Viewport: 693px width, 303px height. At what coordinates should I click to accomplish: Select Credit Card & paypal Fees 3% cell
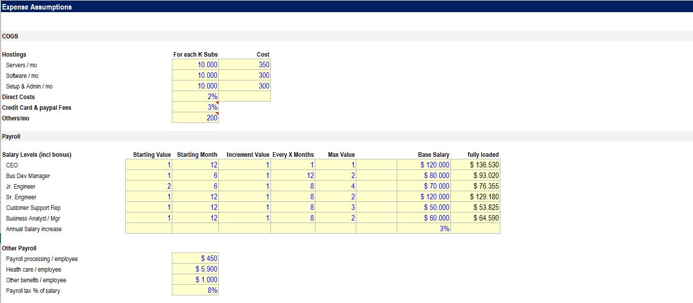click(195, 107)
